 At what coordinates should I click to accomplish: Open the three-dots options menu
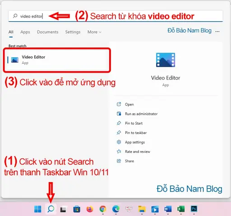tap(217, 32)
